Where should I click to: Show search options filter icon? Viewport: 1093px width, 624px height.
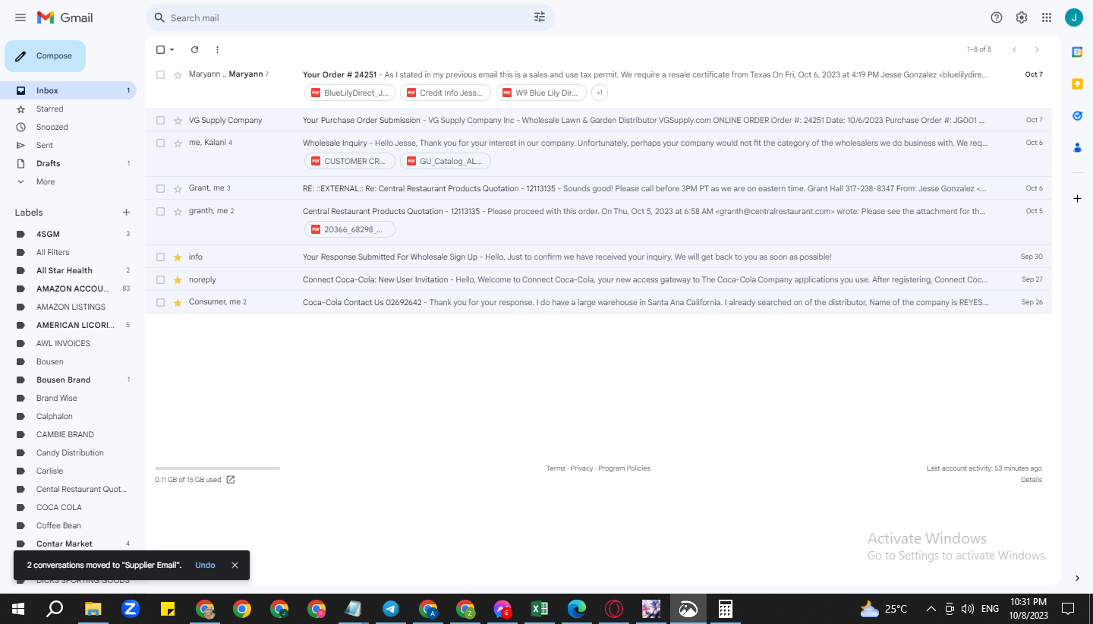pos(540,17)
